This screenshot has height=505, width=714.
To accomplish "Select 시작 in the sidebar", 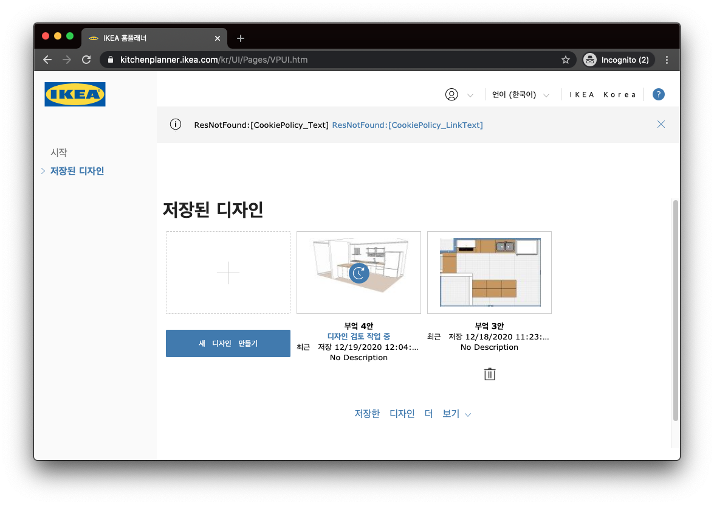I will click(59, 152).
